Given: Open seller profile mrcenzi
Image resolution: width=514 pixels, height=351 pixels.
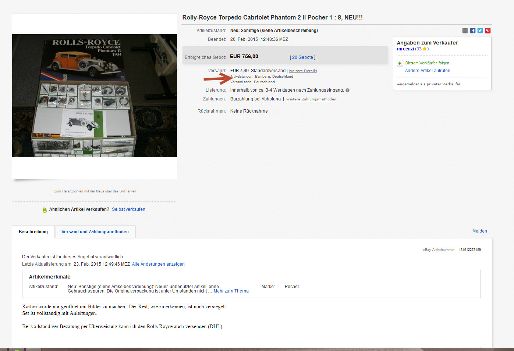Looking at the screenshot, I should 405,49.
